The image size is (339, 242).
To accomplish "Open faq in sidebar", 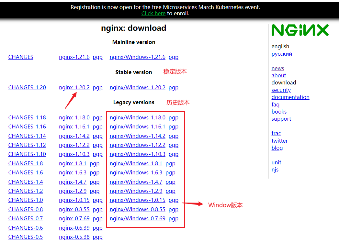I will point(276,104).
